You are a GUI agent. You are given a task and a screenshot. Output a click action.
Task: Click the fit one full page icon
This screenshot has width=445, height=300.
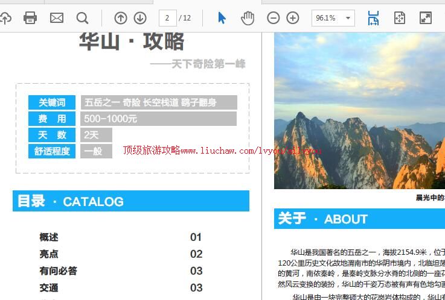tap(400, 18)
